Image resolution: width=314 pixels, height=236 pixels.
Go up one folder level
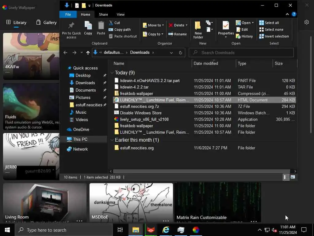point(88,53)
